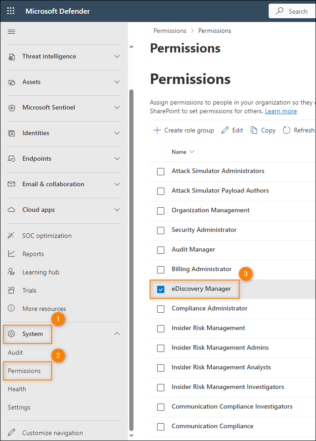This screenshot has height=441, width=316.
Task: Click the Customize navigation link
Action: click(x=52, y=433)
